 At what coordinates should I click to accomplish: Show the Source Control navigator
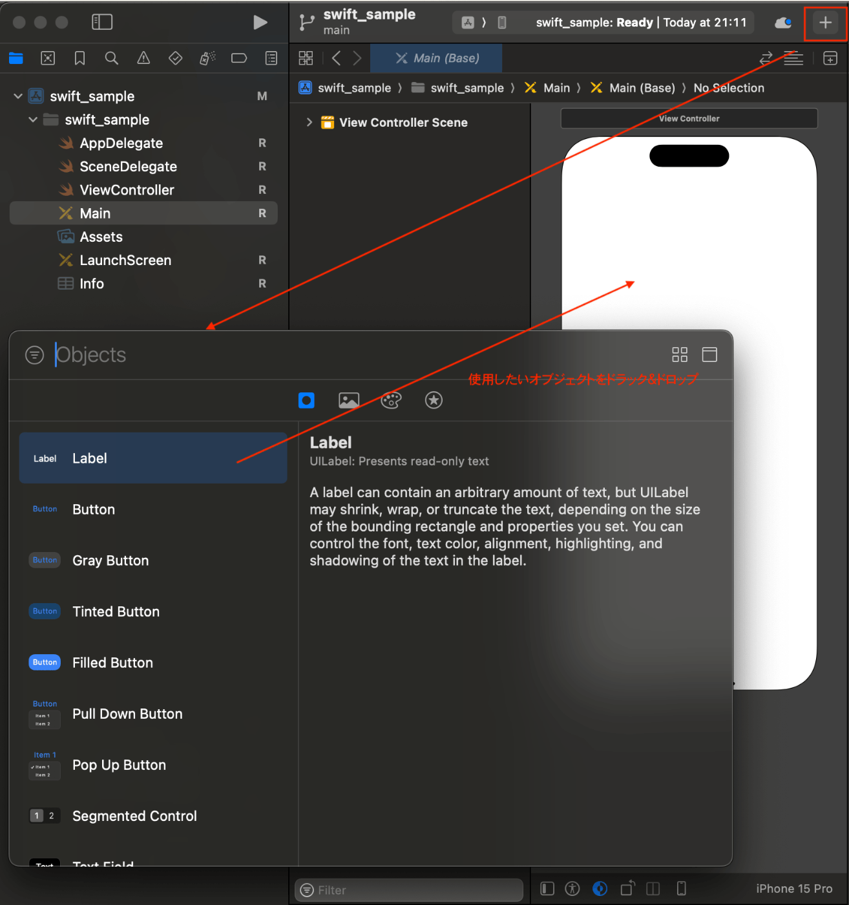click(48, 58)
